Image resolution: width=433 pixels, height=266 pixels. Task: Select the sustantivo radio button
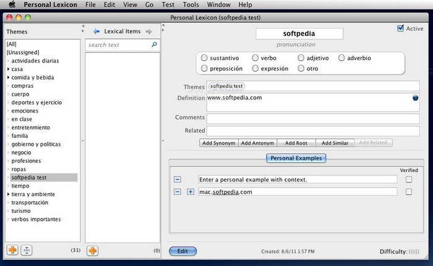[204, 57]
